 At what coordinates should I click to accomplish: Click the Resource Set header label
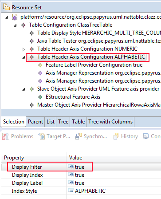pos(27,8)
